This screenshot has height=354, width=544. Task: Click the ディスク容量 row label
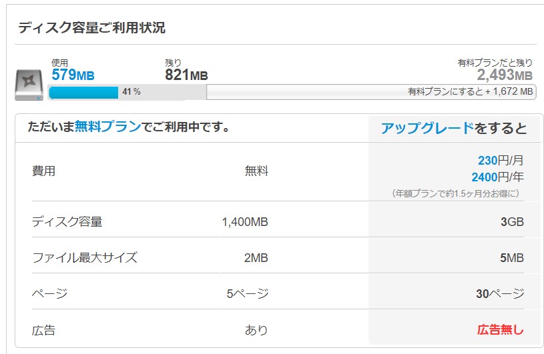tap(67, 222)
